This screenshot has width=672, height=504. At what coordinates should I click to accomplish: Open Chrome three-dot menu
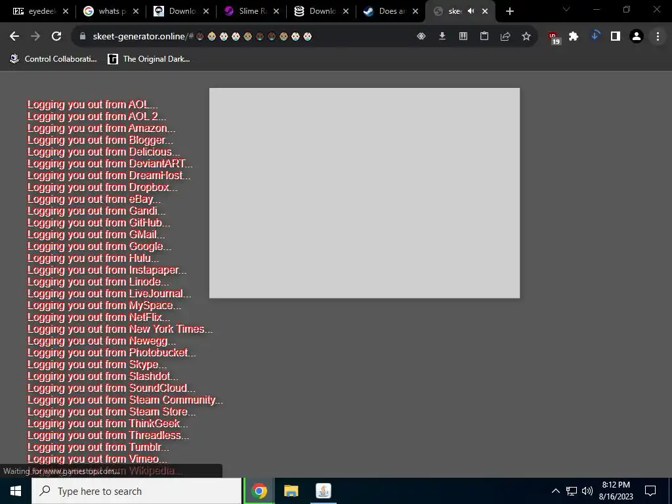(x=658, y=37)
